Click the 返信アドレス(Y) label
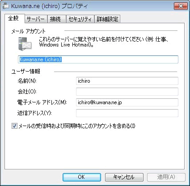Viewport: 190px width, 186px height. 34,113
